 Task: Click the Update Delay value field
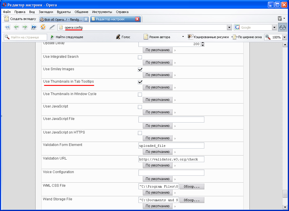click(x=169, y=44)
